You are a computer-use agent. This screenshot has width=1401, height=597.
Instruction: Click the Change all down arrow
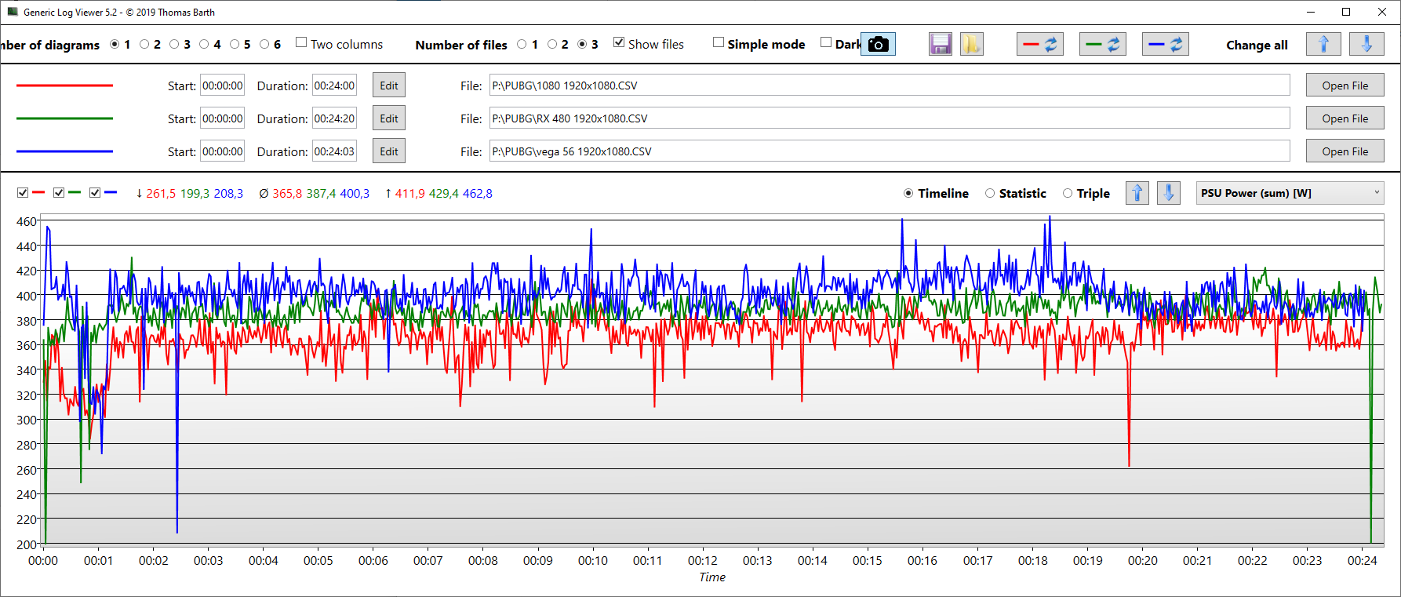pyautogui.click(x=1366, y=45)
